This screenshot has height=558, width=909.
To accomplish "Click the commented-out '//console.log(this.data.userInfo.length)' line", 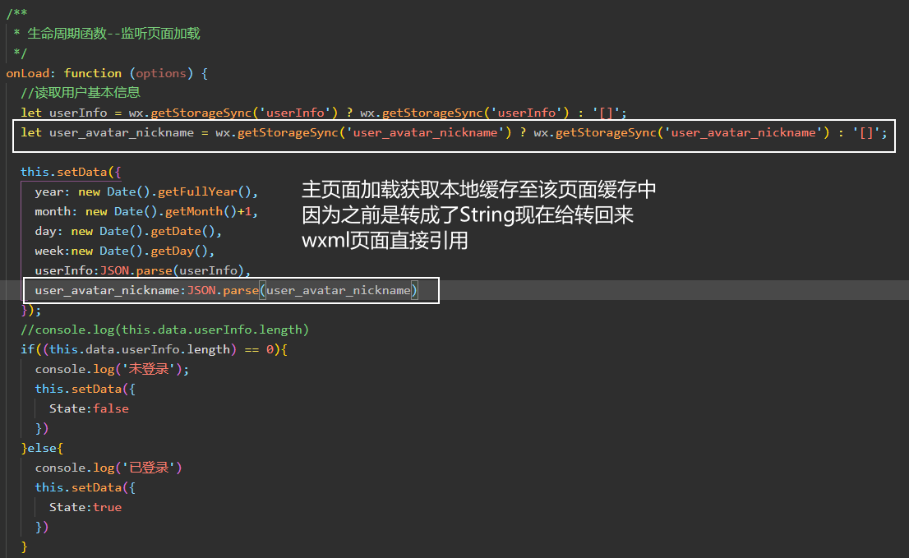I will pyautogui.click(x=164, y=330).
